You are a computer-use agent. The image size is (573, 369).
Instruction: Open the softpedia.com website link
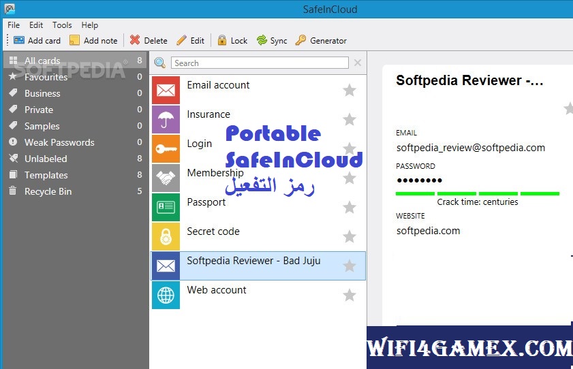tap(429, 231)
